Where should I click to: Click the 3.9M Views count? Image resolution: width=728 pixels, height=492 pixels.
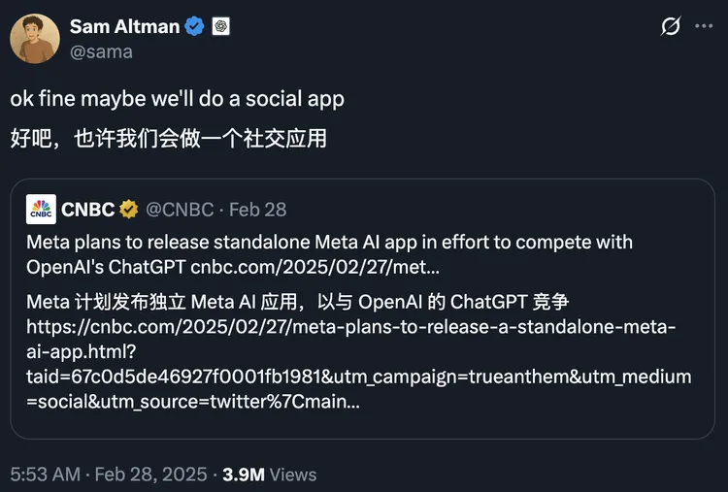[x=270, y=475]
